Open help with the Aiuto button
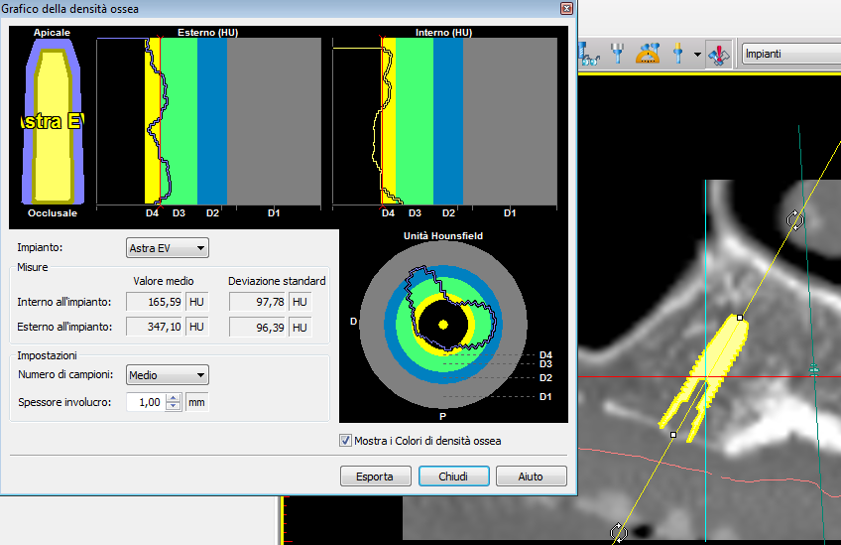The width and height of the screenshot is (841, 545). [x=531, y=477]
